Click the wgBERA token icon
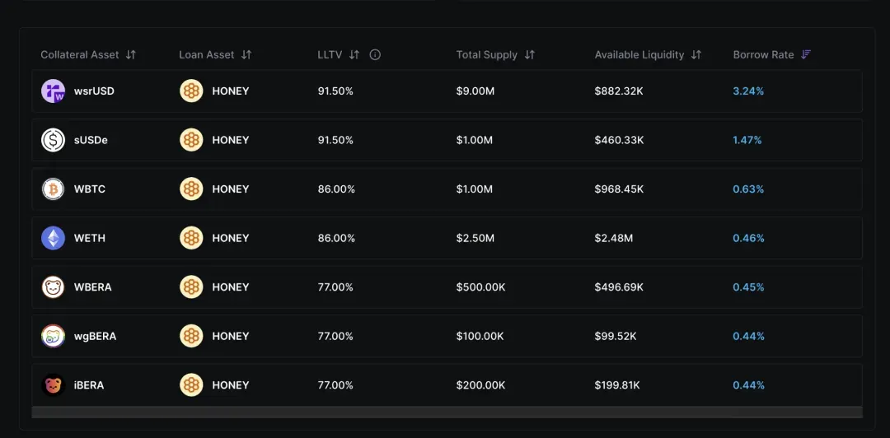The image size is (890, 438). tap(53, 336)
